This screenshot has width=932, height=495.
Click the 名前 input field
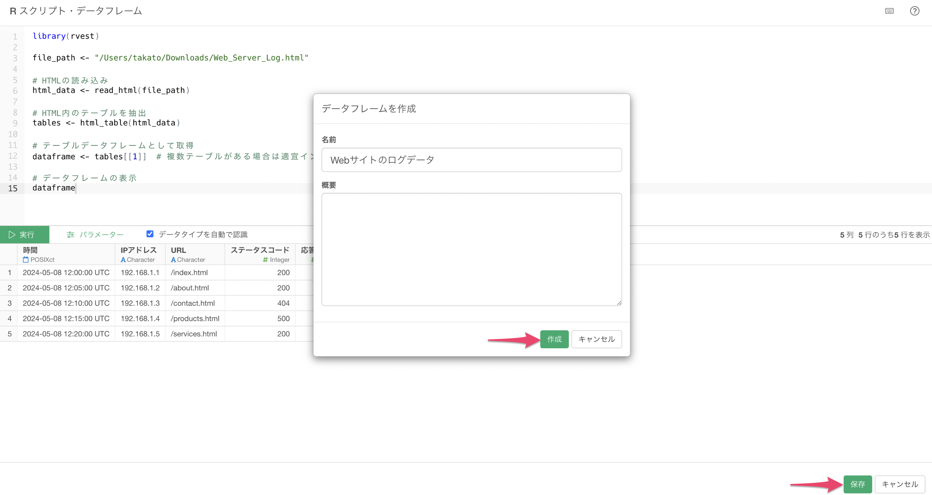[x=471, y=160]
